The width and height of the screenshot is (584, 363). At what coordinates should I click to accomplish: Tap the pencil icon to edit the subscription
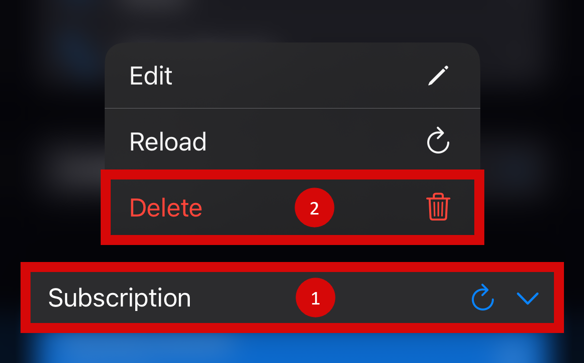click(x=438, y=75)
